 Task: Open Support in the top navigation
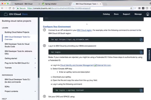click(x=126, y=14)
